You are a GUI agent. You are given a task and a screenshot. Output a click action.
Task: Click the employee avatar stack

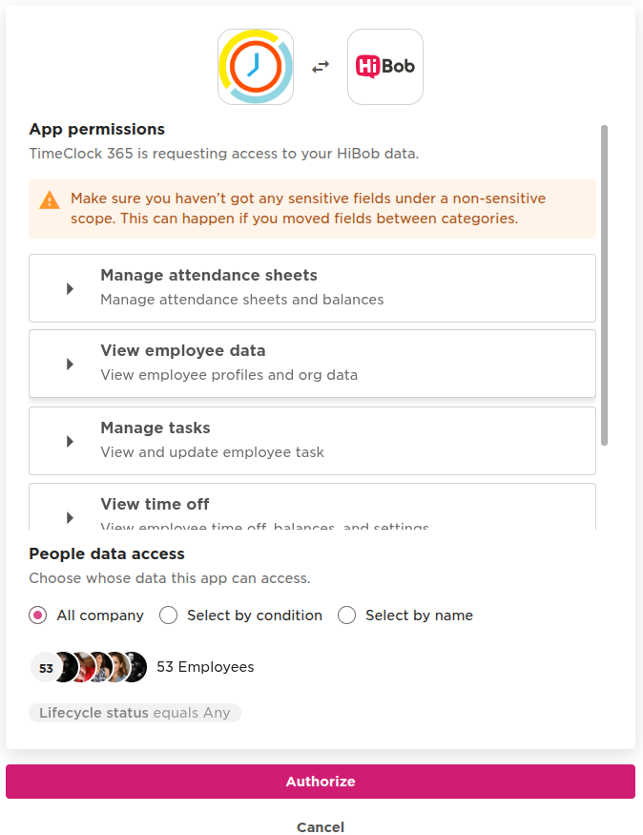pos(100,667)
